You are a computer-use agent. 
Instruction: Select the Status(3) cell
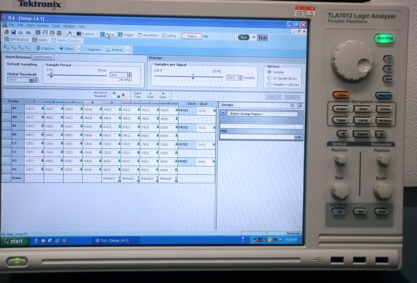pyautogui.click(x=111, y=178)
